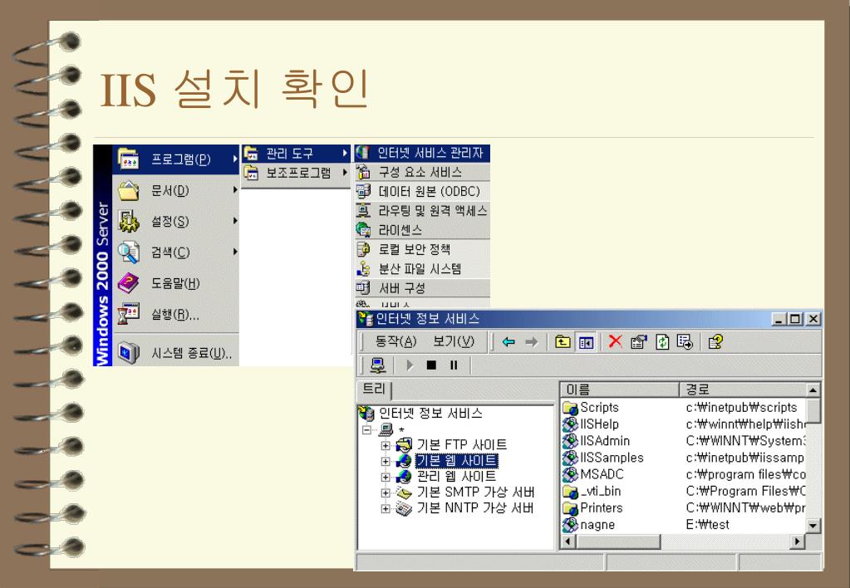The image size is (850, 588).
Task: Select the 트리 tab
Action: 374,390
